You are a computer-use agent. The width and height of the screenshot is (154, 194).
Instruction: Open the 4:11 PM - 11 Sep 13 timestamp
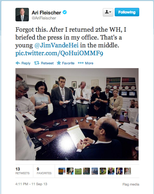pyautogui.click(x=31, y=184)
